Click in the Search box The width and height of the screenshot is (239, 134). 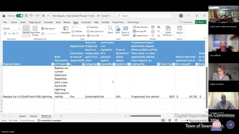tap(143, 16)
